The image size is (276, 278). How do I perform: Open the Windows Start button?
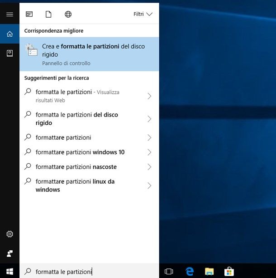click(10, 271)
